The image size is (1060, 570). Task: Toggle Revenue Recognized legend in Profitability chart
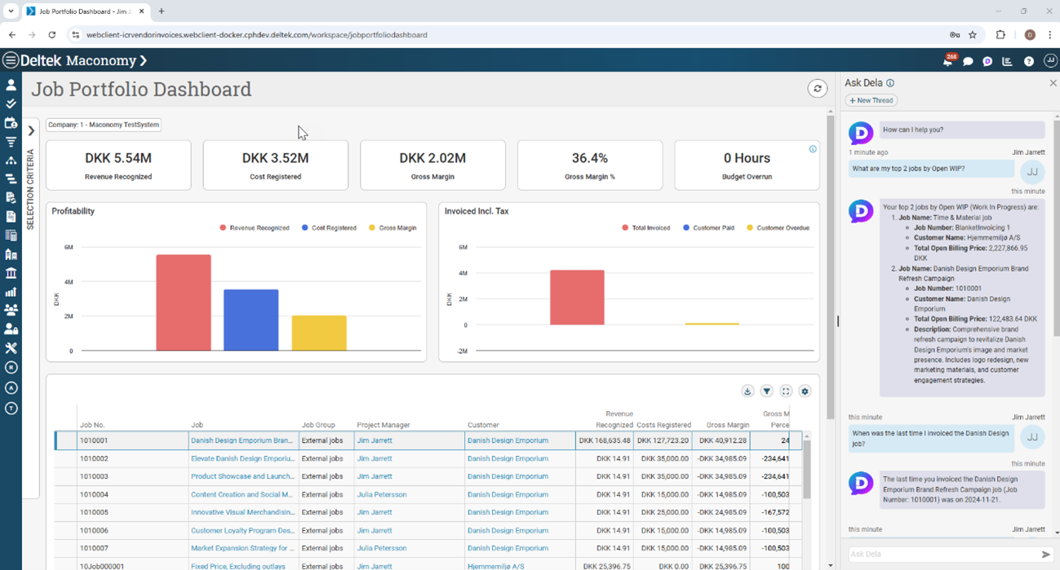[x=254, y=228]
